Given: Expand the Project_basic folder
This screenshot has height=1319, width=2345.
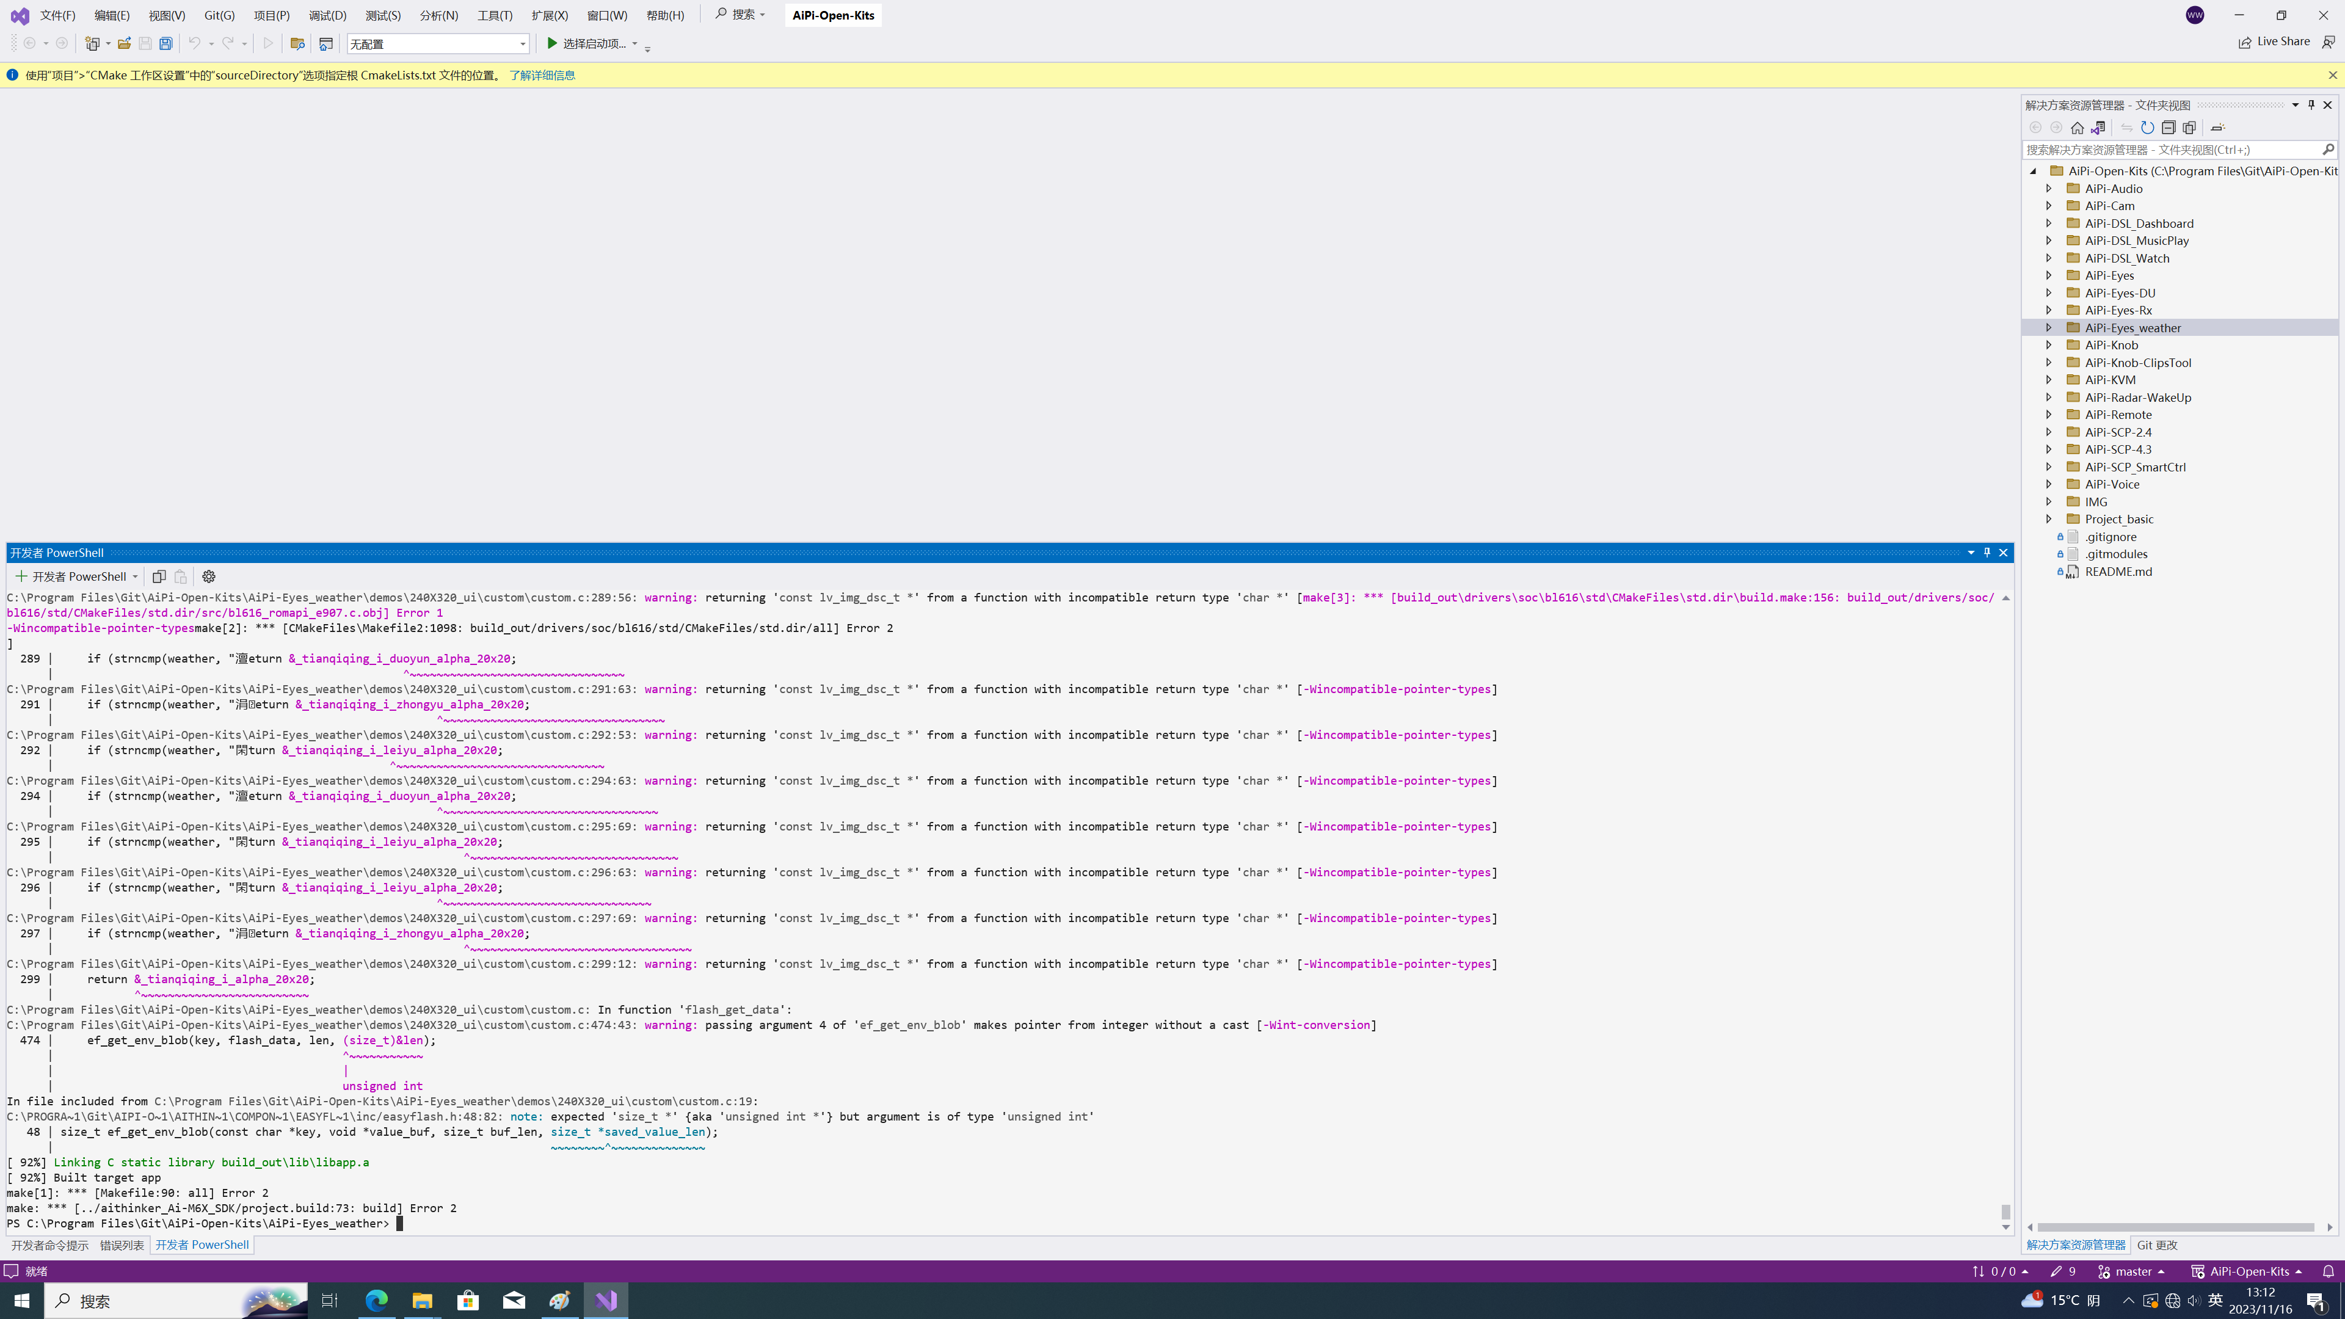Looking at the screenshot, I should tap(2048, 519).
